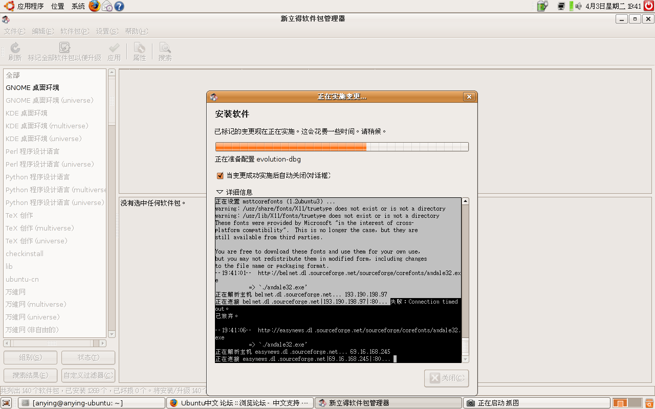The height and width of the screenshot is (409, 655).
Task: Click the 组别 (Sections) filter button
Action: 30,357
